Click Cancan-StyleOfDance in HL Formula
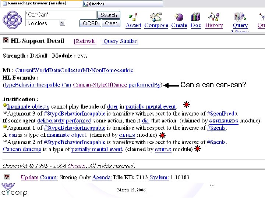This screenshot has height=198, width=265. click(100, 85)
